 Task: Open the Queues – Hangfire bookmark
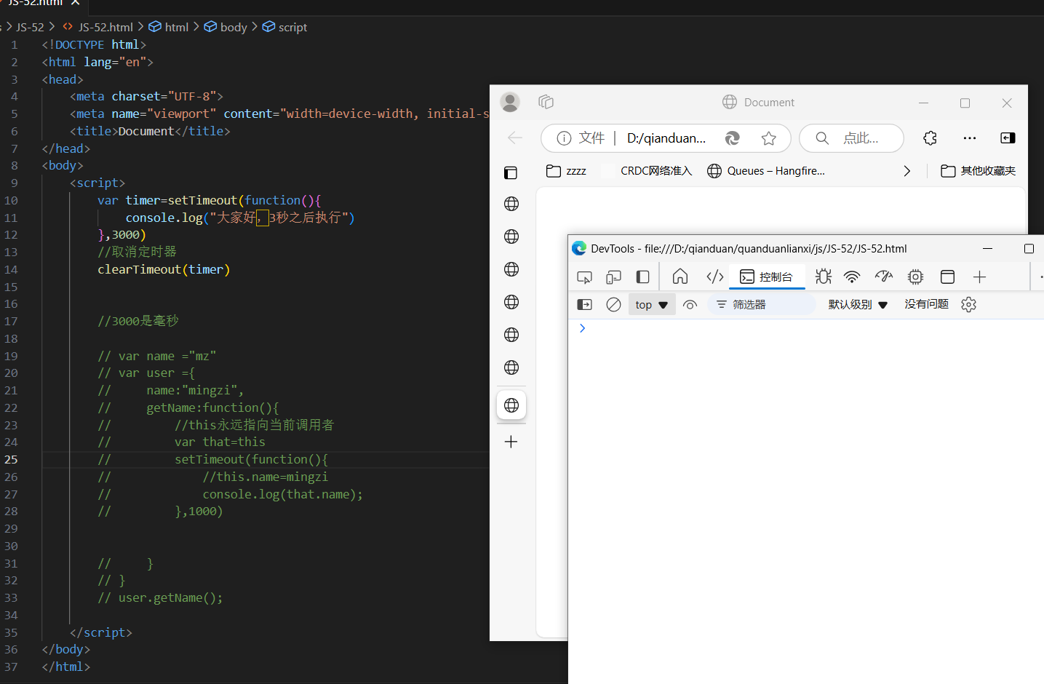[766, 171]
